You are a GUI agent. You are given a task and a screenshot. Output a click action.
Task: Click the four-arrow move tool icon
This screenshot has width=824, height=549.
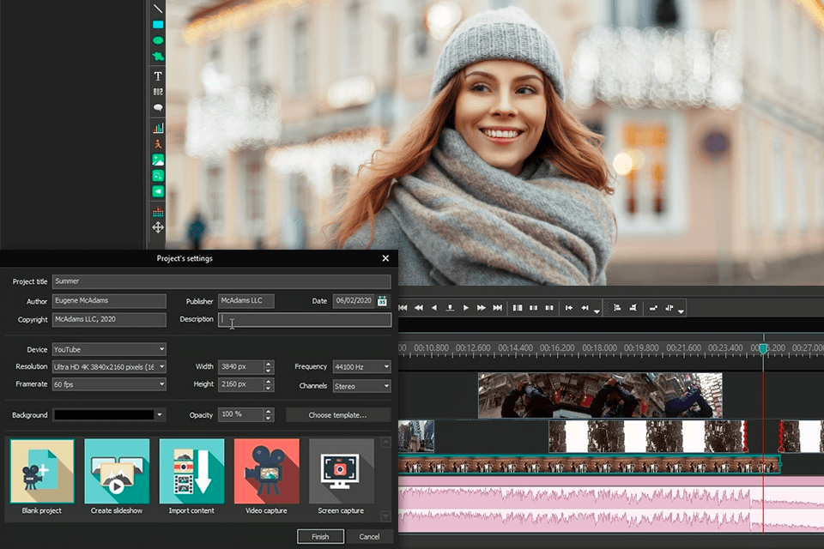pyautogui.click(x=158, y=227)
